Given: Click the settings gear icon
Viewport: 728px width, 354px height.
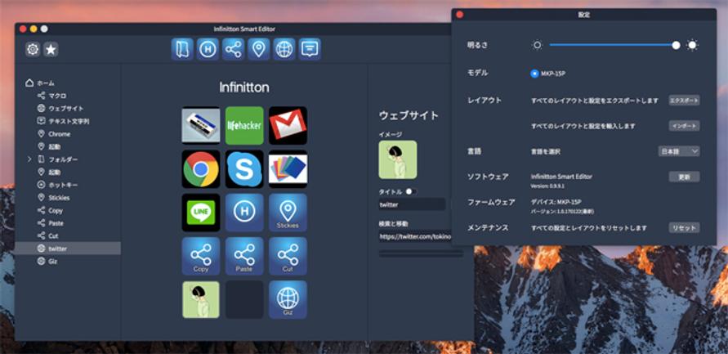Looking at the screenshot, I should coord(33,50).
